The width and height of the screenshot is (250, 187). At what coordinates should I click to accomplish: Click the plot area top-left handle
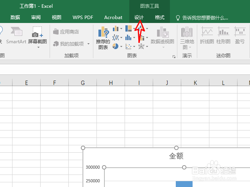click(104, 167)
